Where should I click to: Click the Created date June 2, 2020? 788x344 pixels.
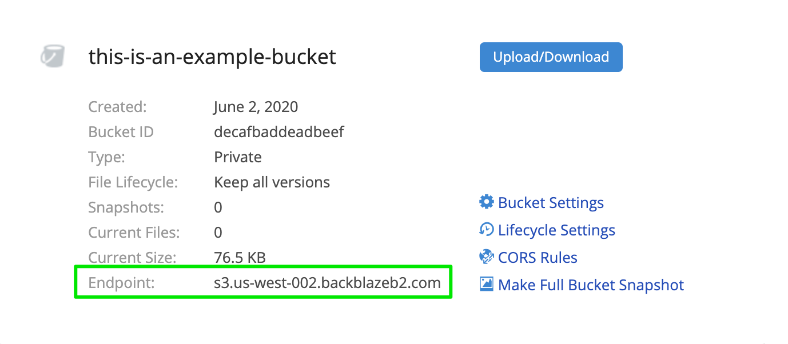256,106
